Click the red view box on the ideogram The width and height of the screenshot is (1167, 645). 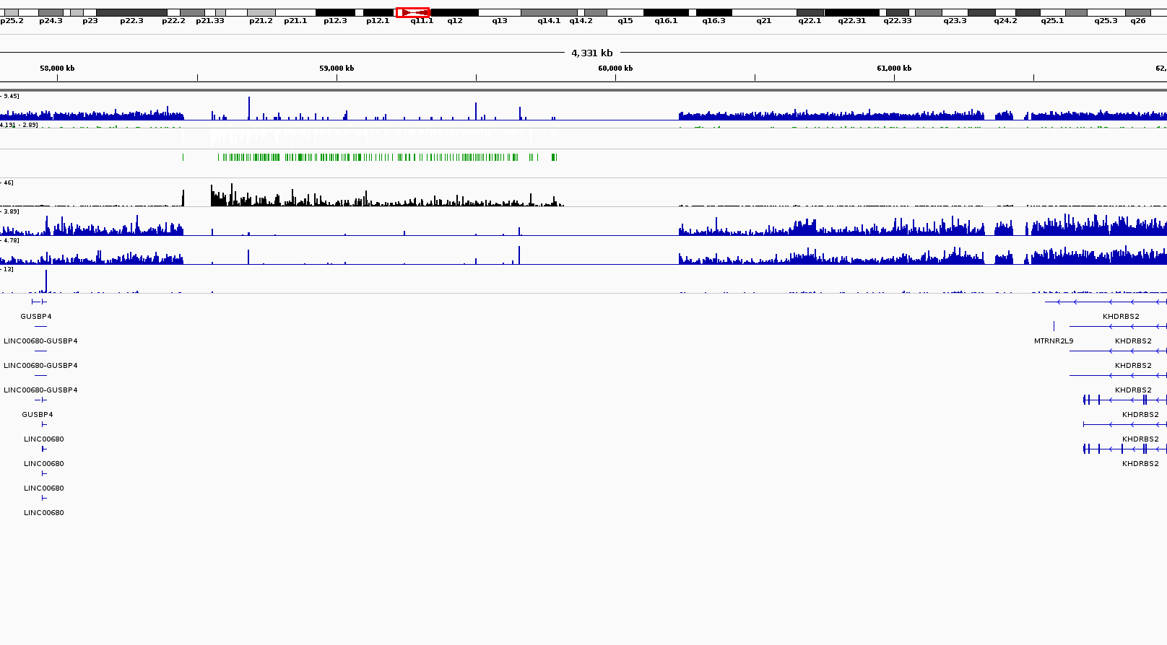(413, 12)
